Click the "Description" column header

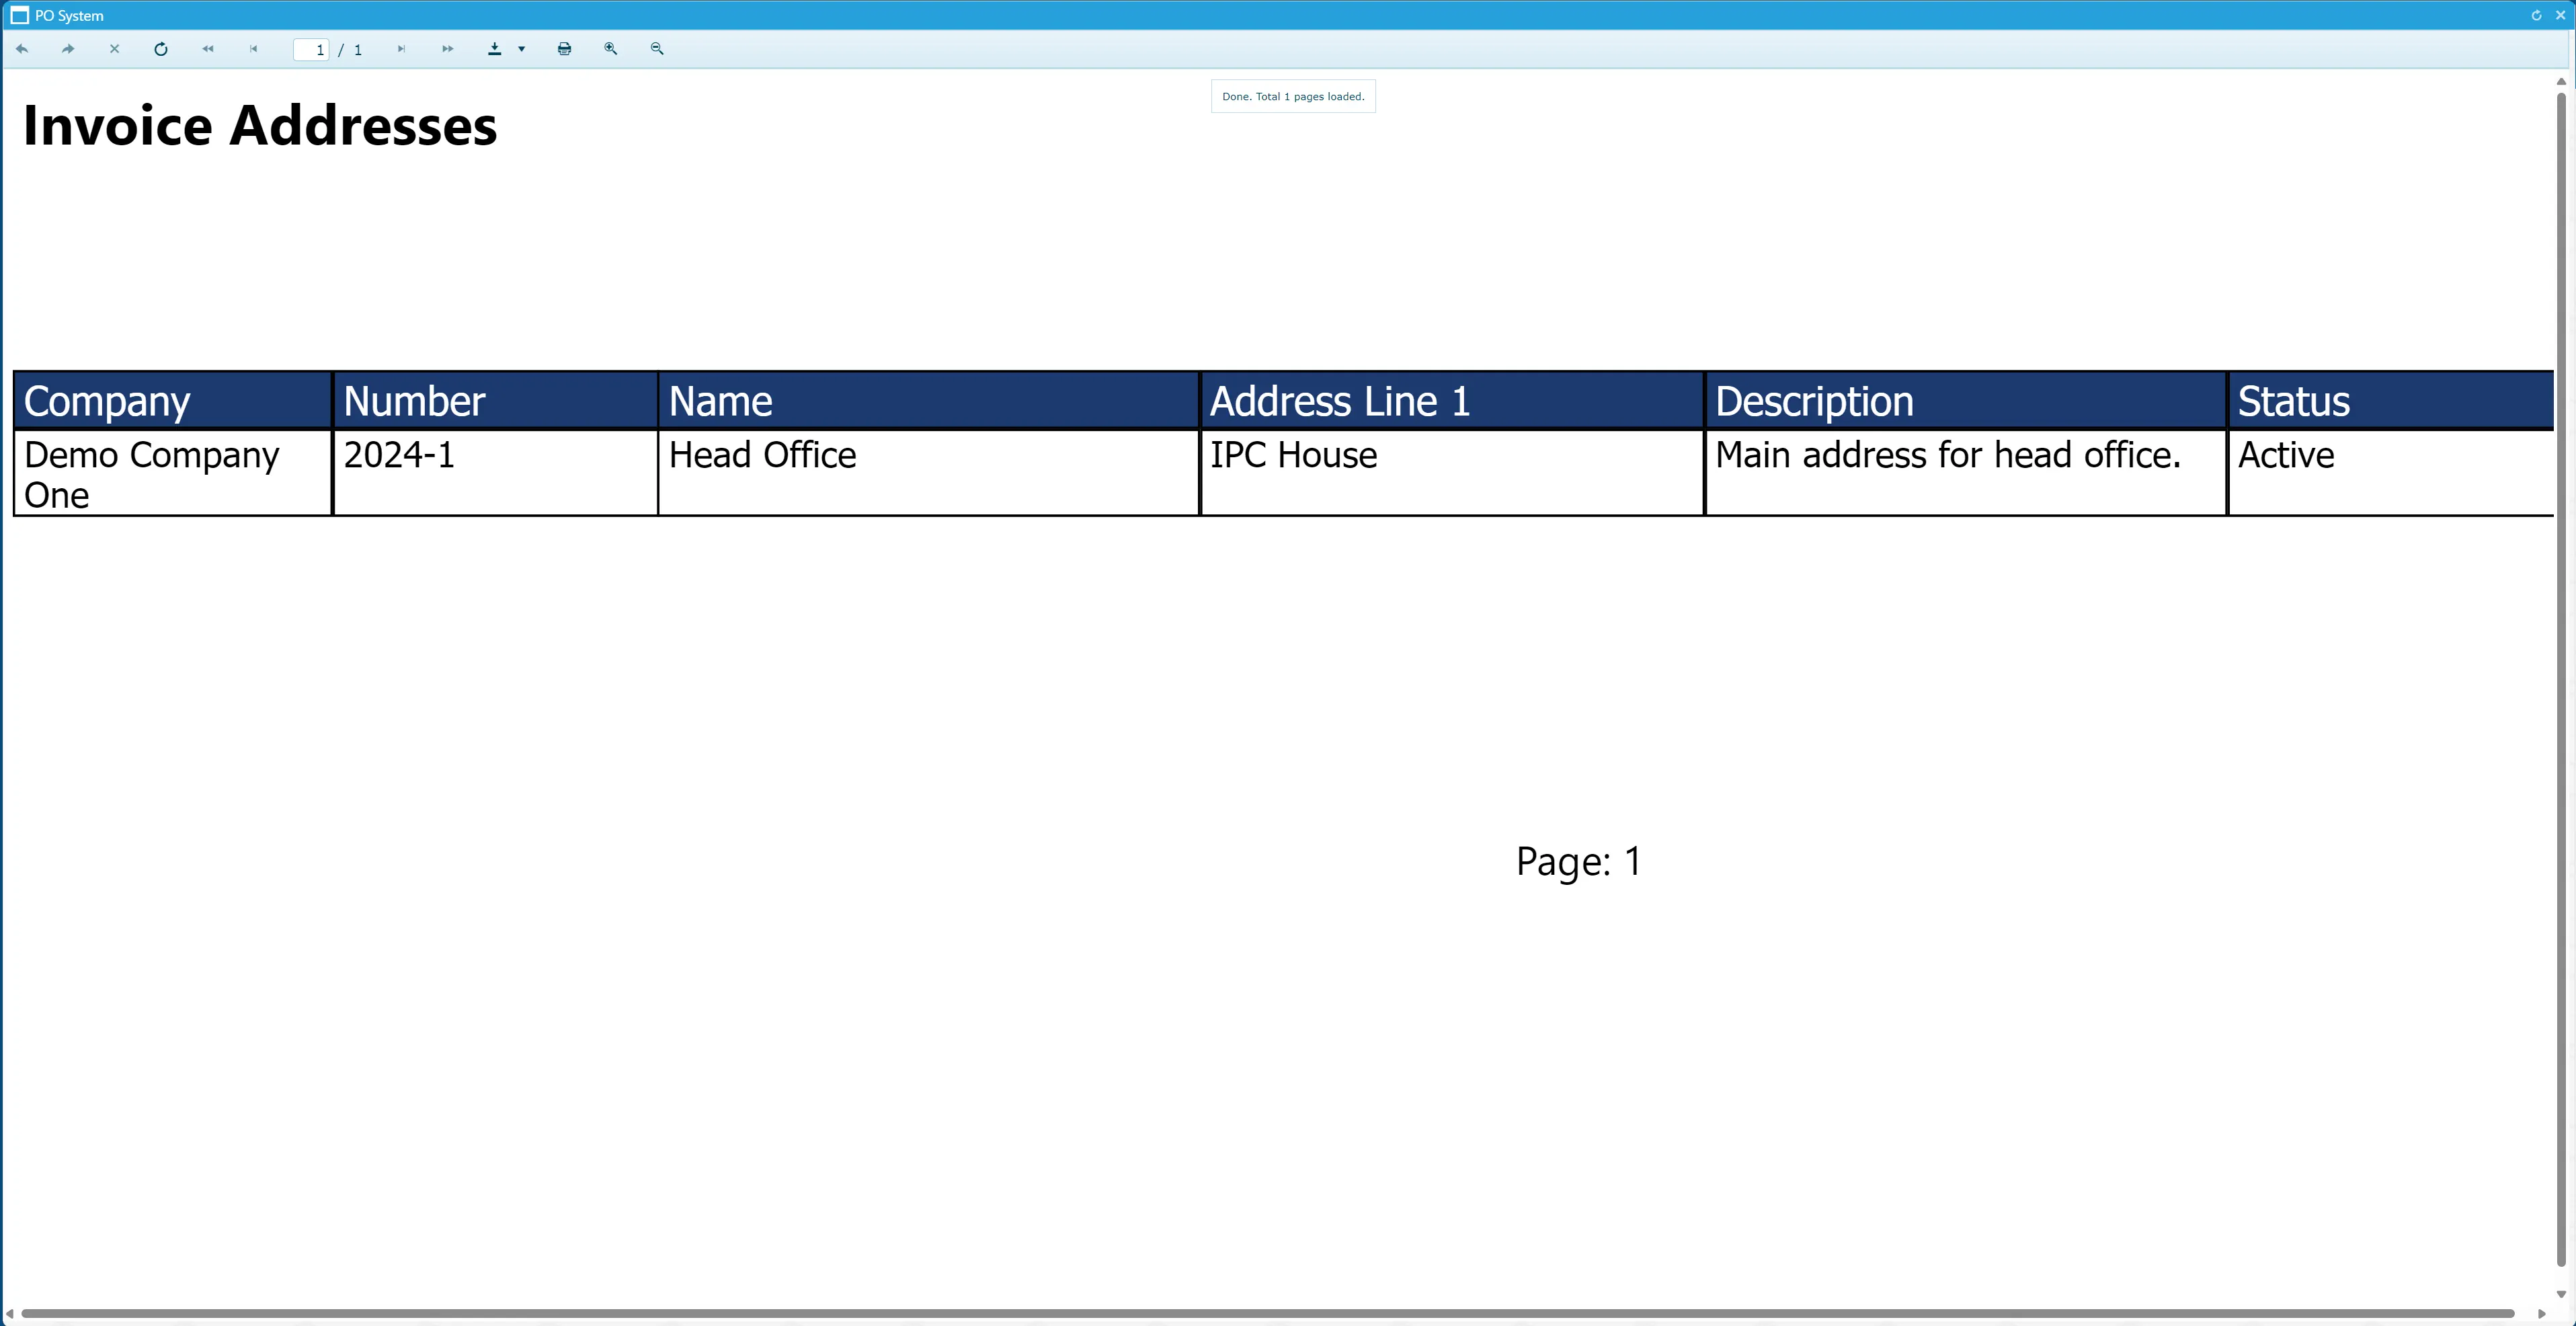pos(1966,401)
